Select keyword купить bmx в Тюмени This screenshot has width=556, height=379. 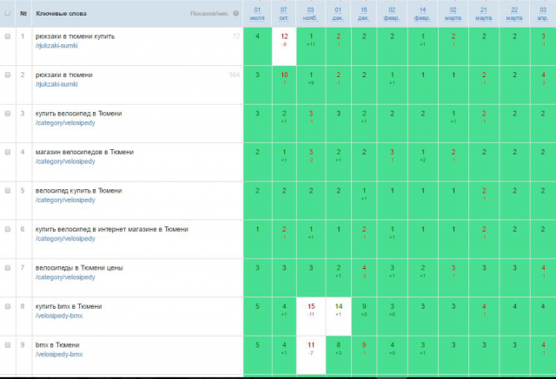tap(69, 306)
